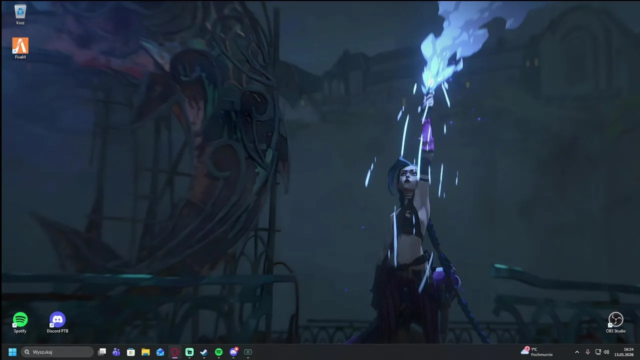Open the green Medal app in taskbar
The height and width of the screenshot is (360, 640).
tap(189, 352)
